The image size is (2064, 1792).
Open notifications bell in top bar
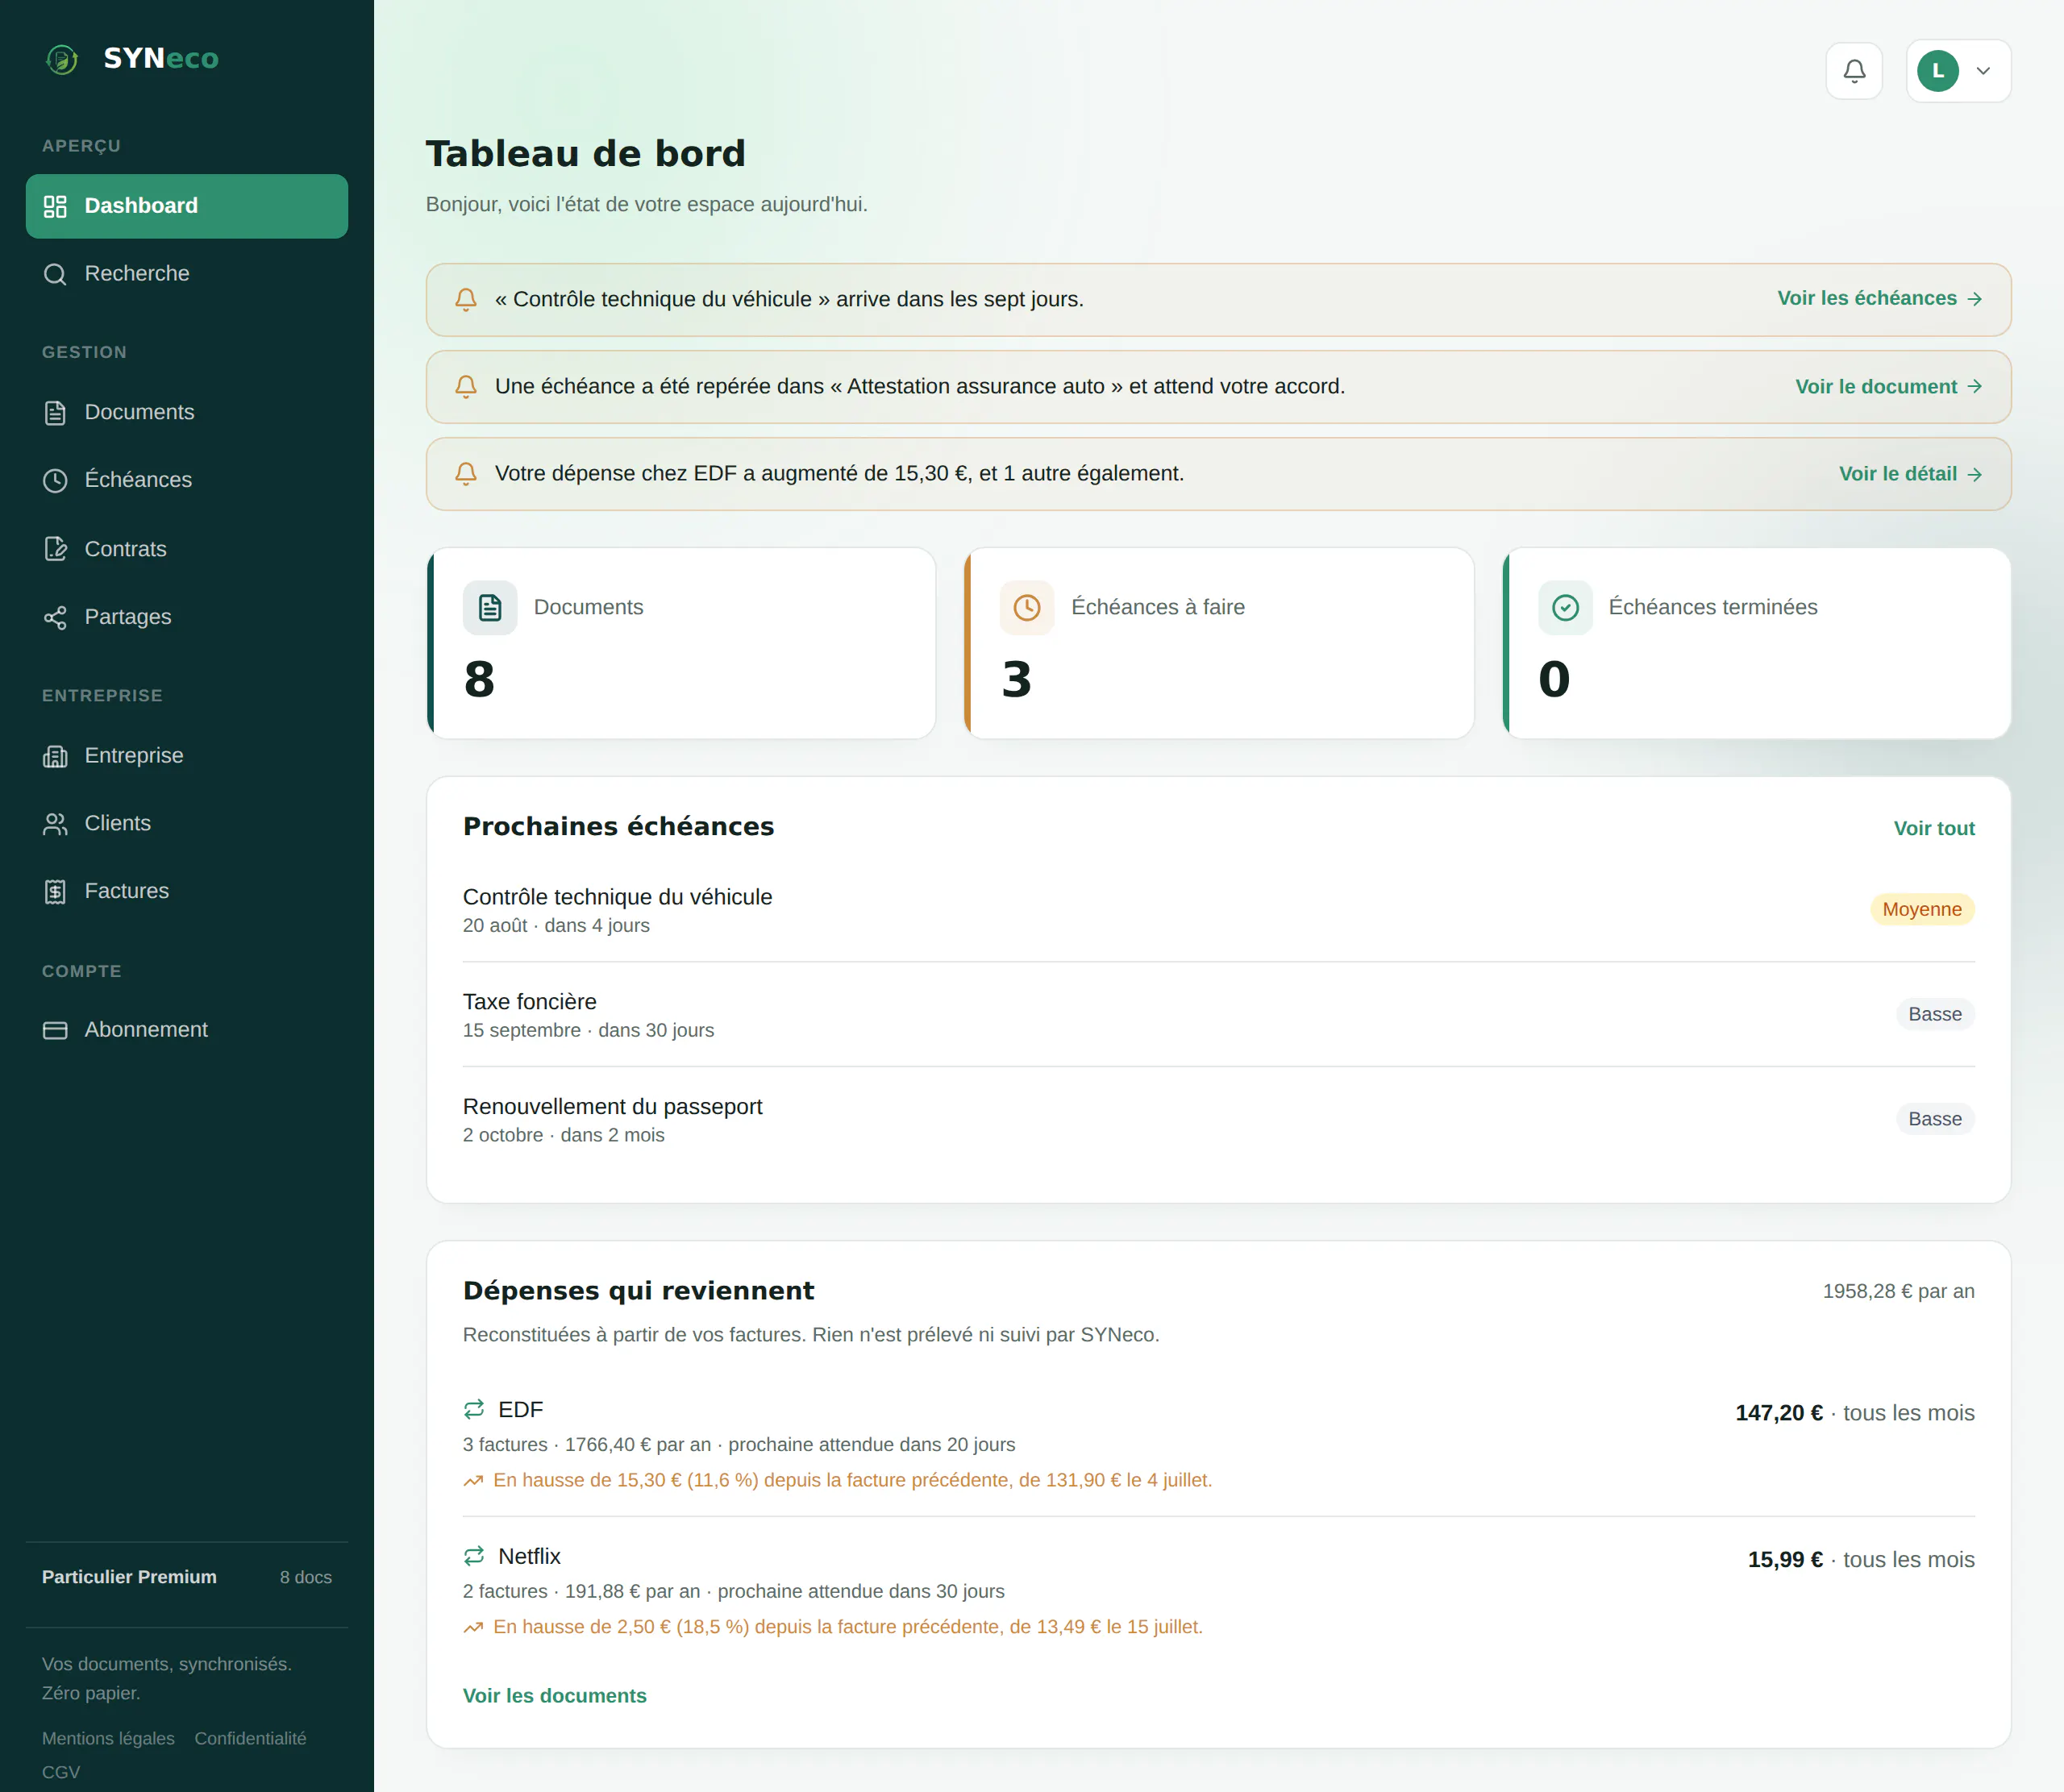point(1854,71)
